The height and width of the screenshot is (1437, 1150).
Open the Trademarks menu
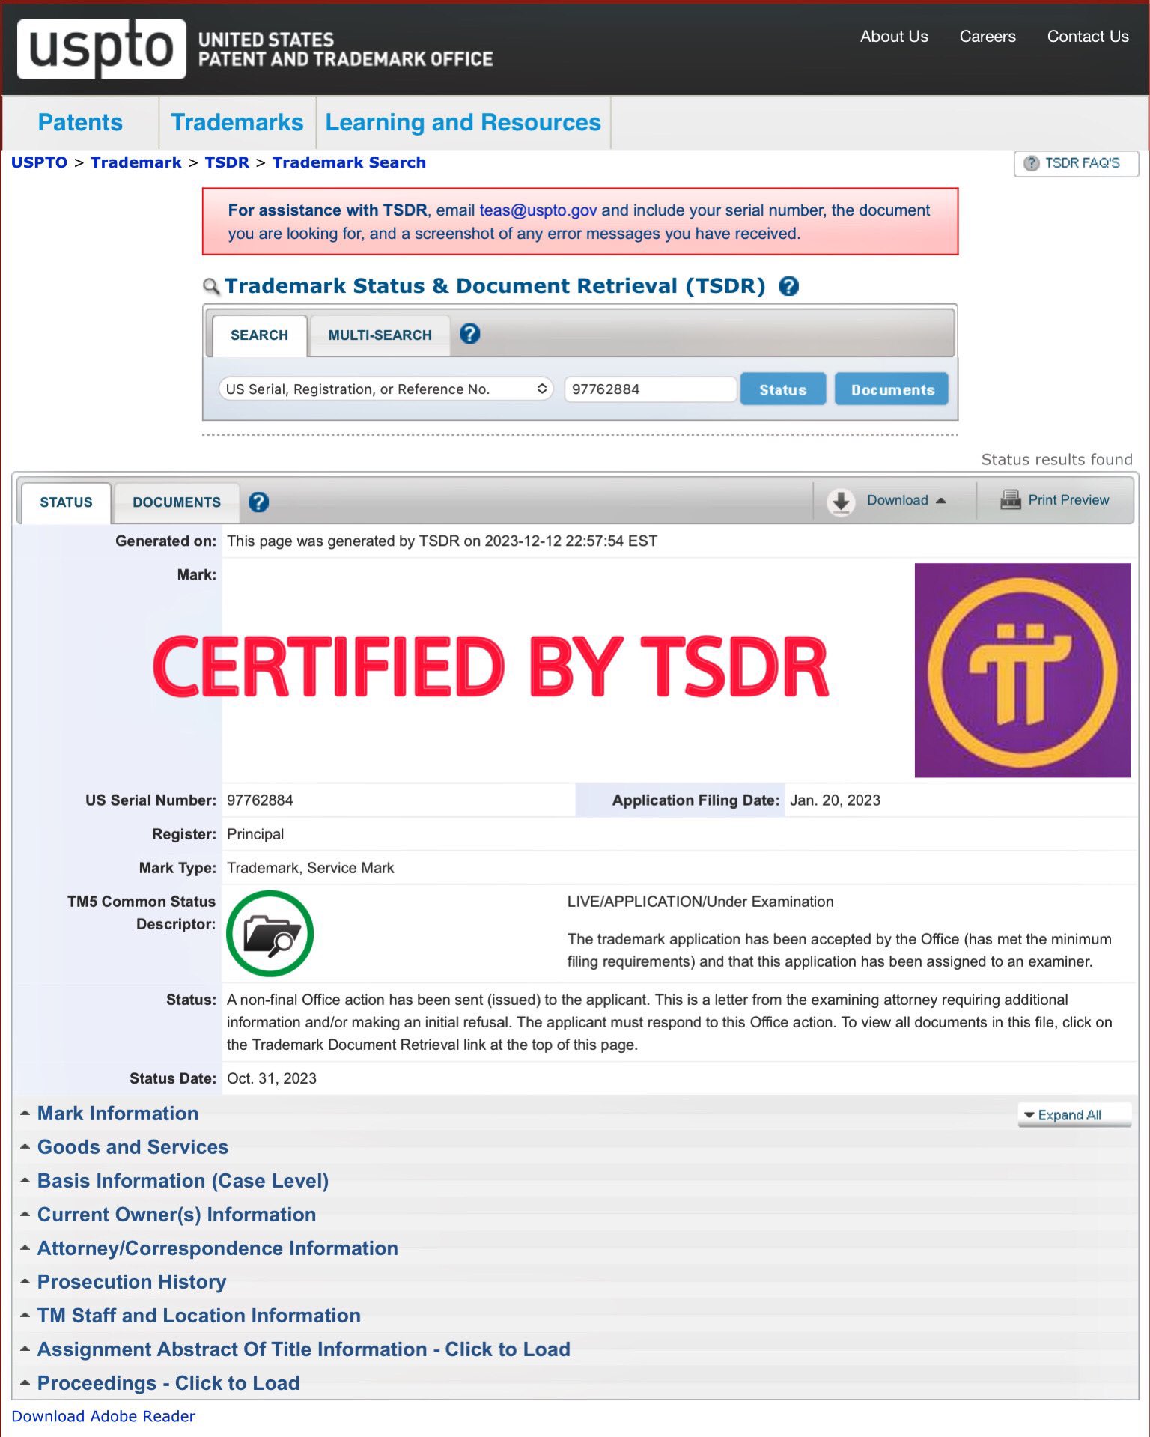point(237,122)
